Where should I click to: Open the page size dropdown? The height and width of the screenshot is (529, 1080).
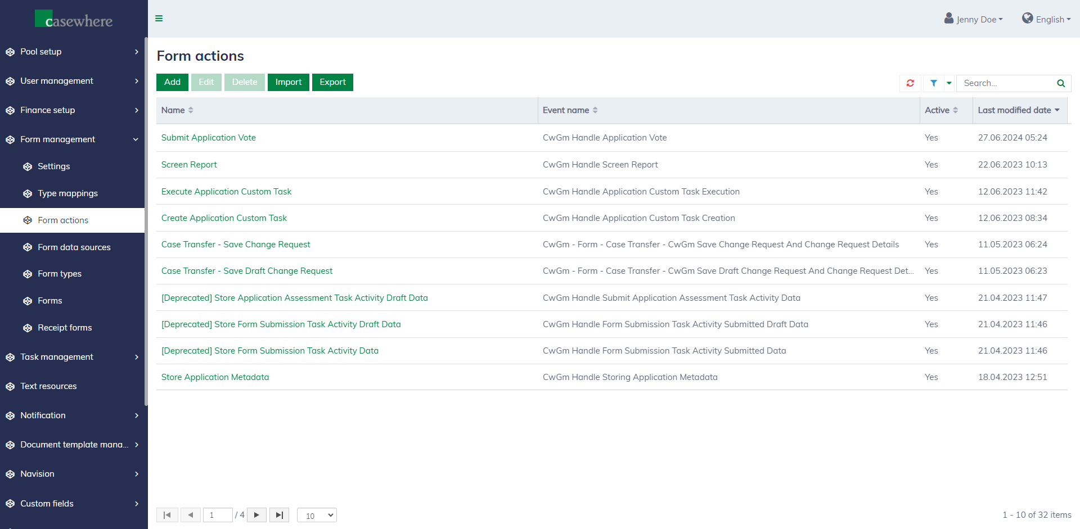pos(317,516)
